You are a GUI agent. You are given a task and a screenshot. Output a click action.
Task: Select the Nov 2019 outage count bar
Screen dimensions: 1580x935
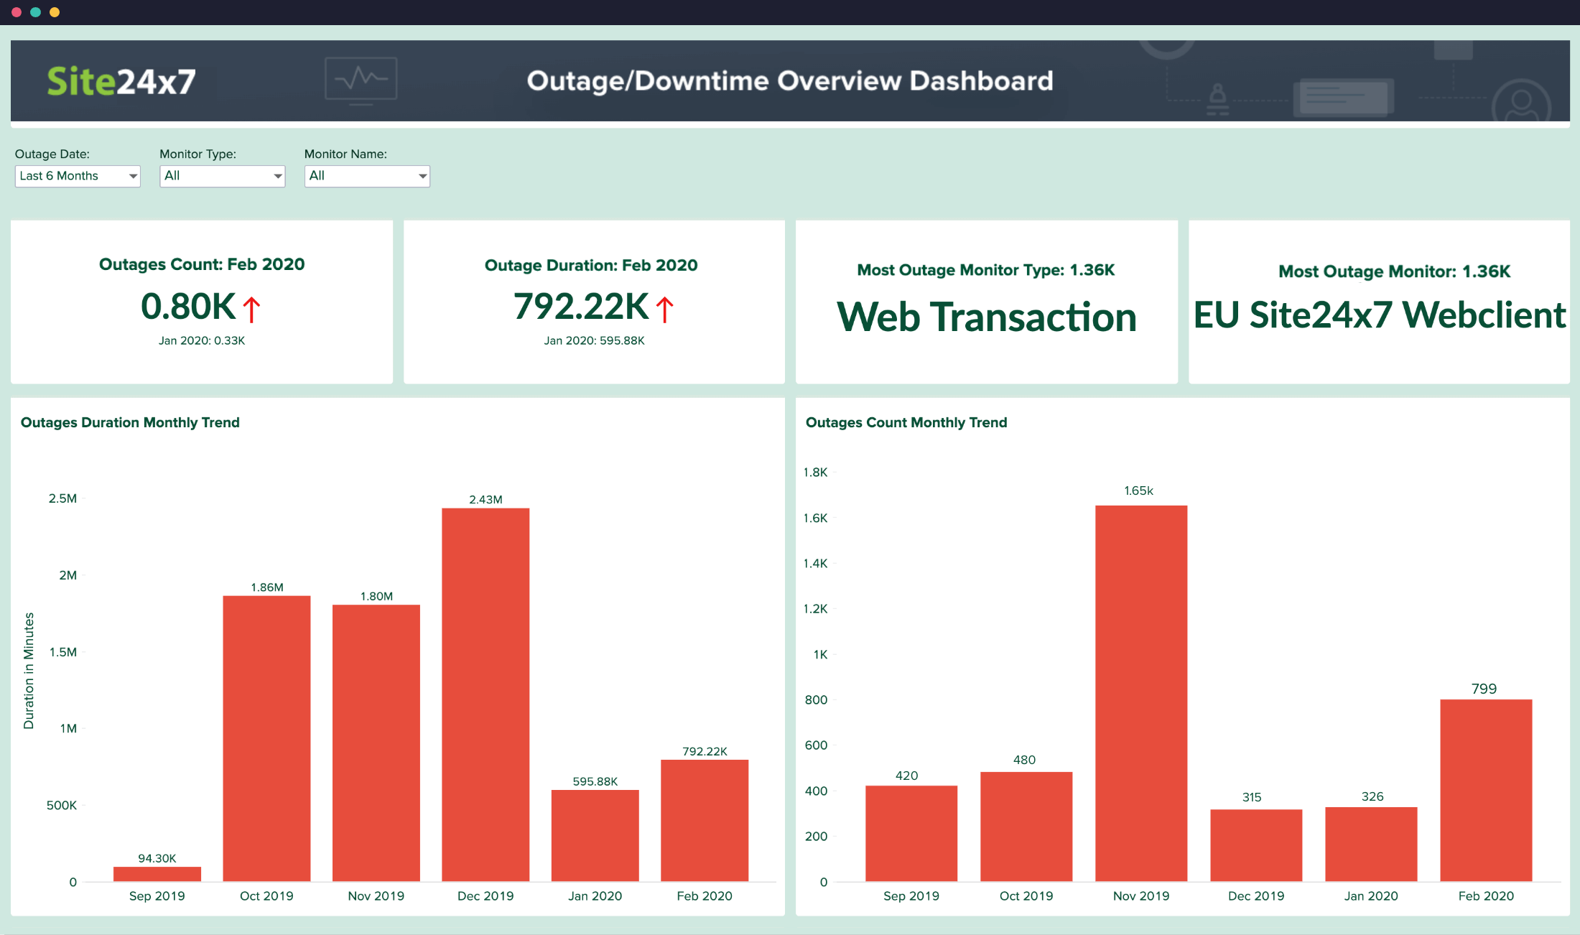[x=1140, y=693]
